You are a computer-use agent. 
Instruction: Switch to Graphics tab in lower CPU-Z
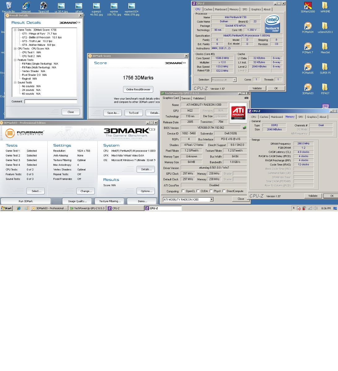(x=312, y=117)
